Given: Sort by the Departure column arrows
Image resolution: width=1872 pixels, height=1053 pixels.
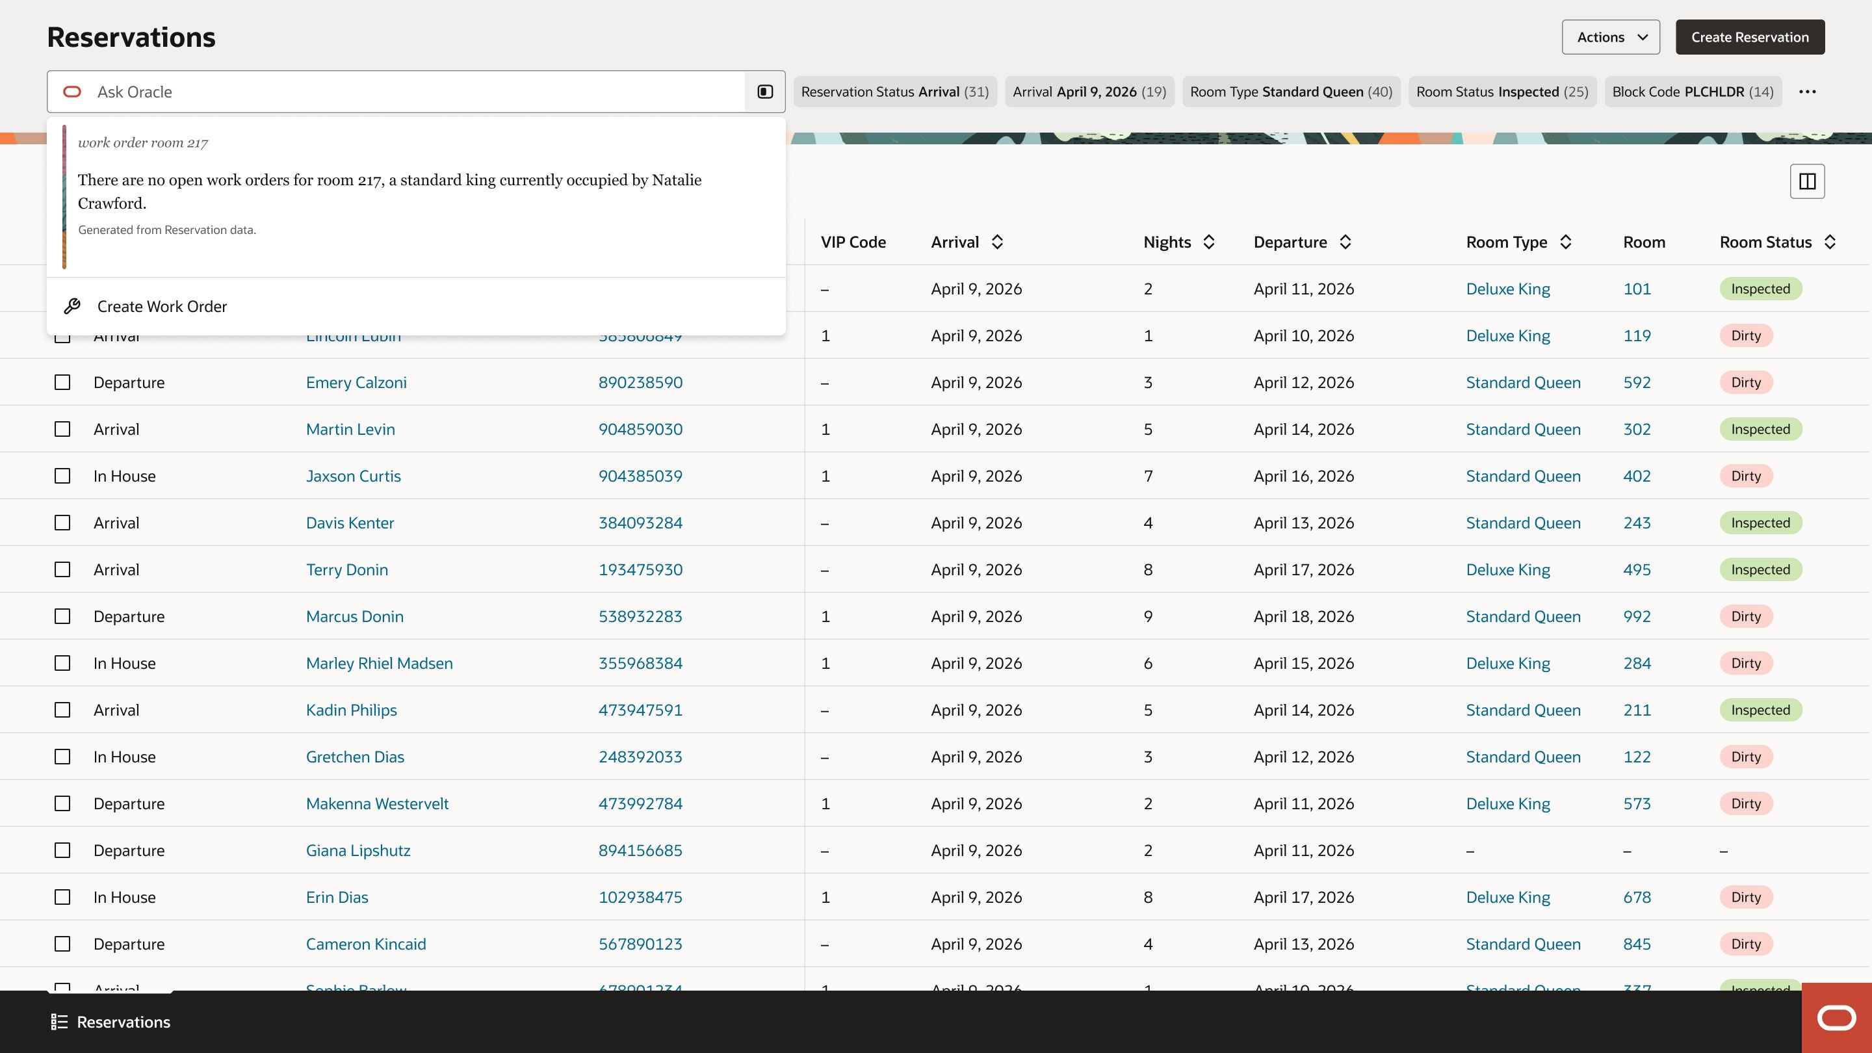Looking at the screenshot, I should pyautogui.click(x=1345, y=242).
